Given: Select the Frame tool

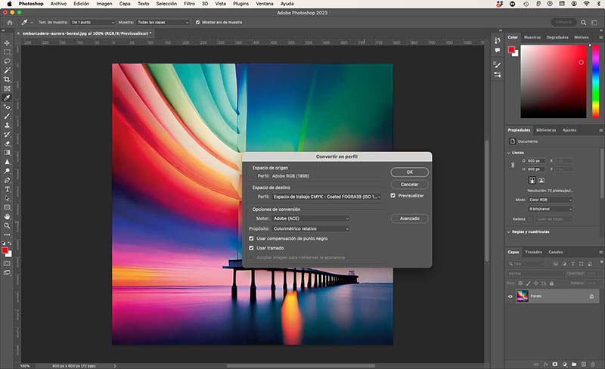Looking at the screenshot, I should click(x=7, y=88).
